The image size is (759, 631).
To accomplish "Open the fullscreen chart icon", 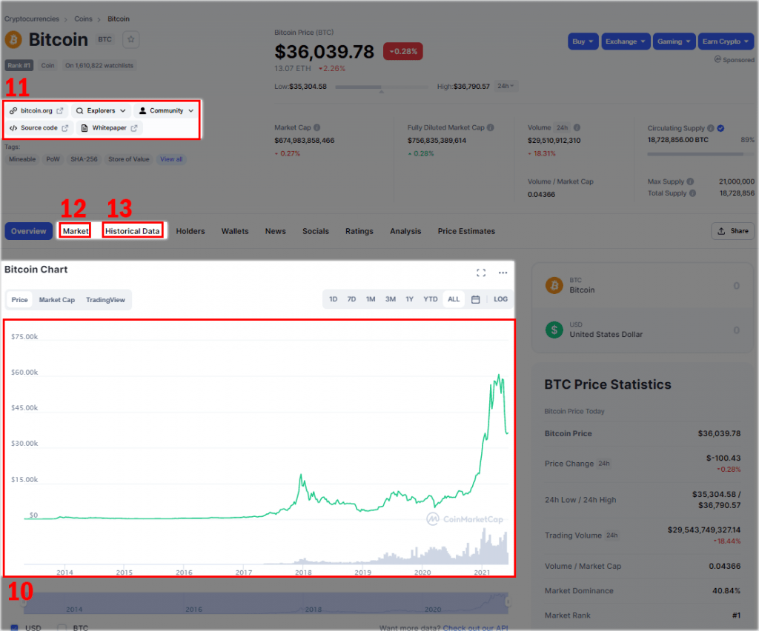I will [x=480, y=273].
